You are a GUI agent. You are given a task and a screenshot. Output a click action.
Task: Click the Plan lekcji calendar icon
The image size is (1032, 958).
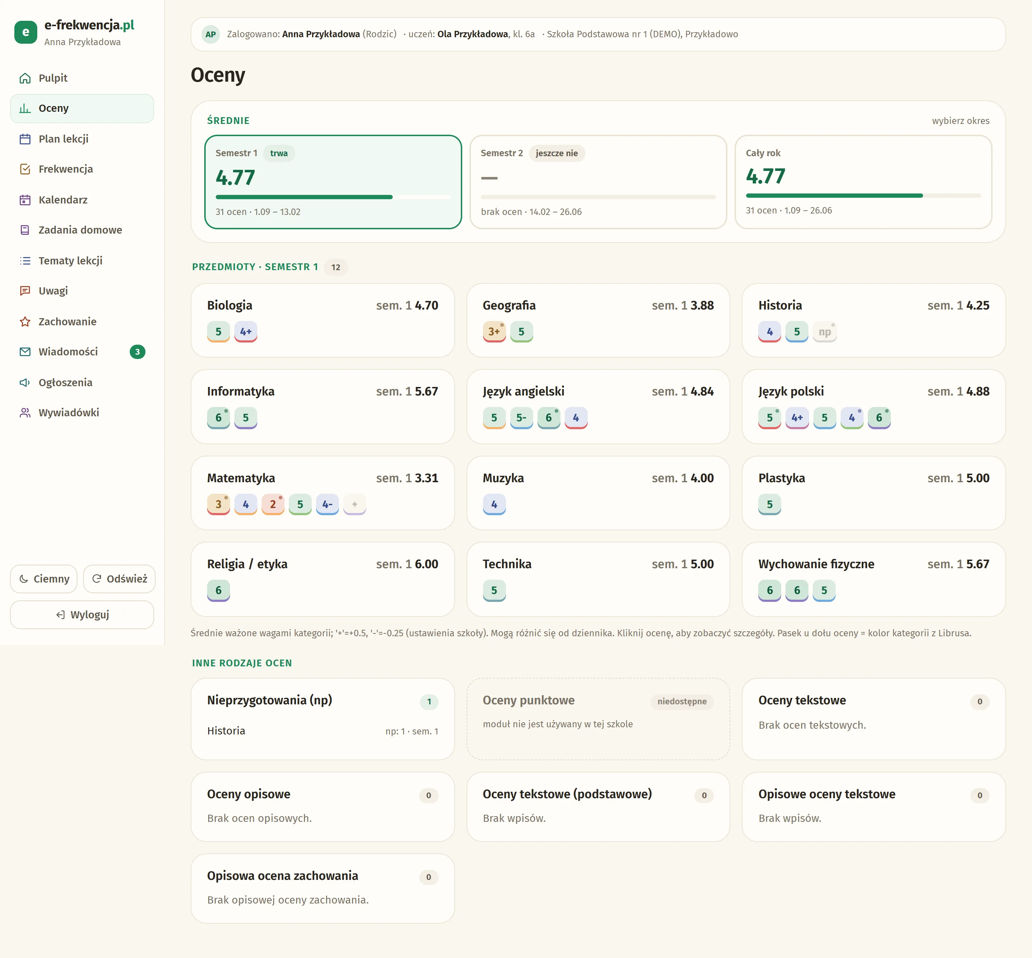point(25,139)
